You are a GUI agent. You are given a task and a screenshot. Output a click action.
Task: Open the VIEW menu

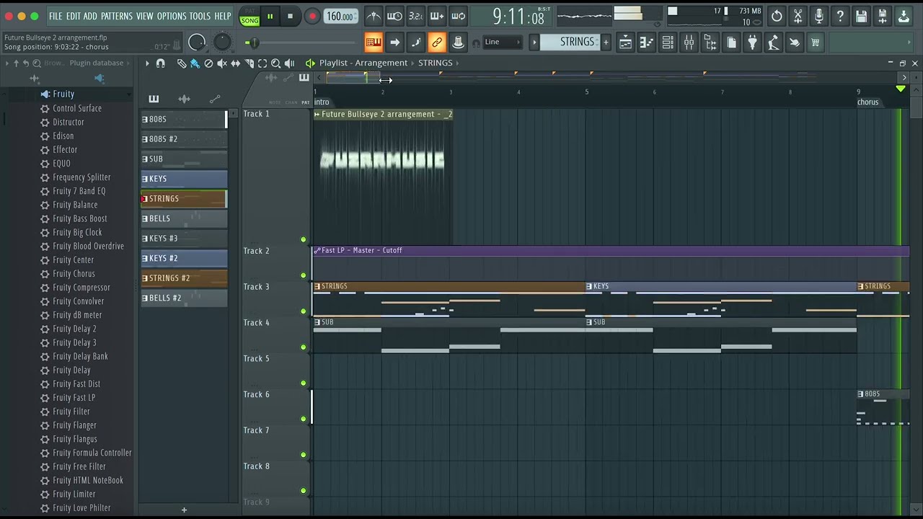click(x=144, y=16)
